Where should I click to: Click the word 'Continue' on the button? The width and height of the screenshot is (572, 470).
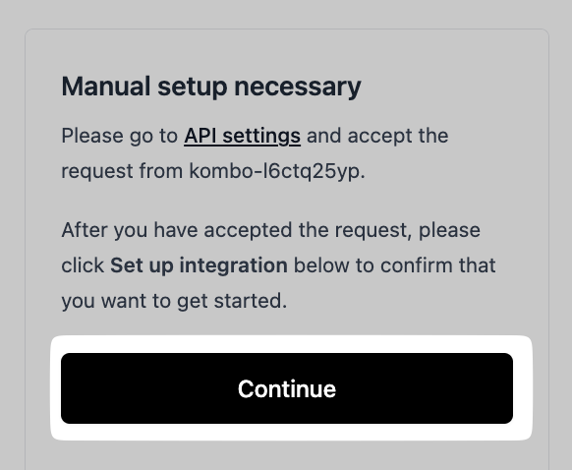tap(287, 389)
